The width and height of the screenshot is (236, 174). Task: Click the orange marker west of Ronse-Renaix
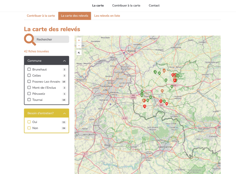pyautogui.click(x=164, y=70)
